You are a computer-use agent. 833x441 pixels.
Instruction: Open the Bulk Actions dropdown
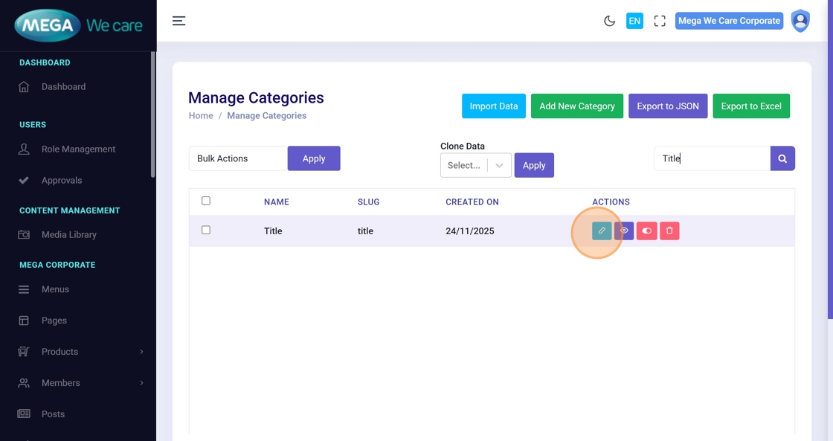[x=238, y=158]
